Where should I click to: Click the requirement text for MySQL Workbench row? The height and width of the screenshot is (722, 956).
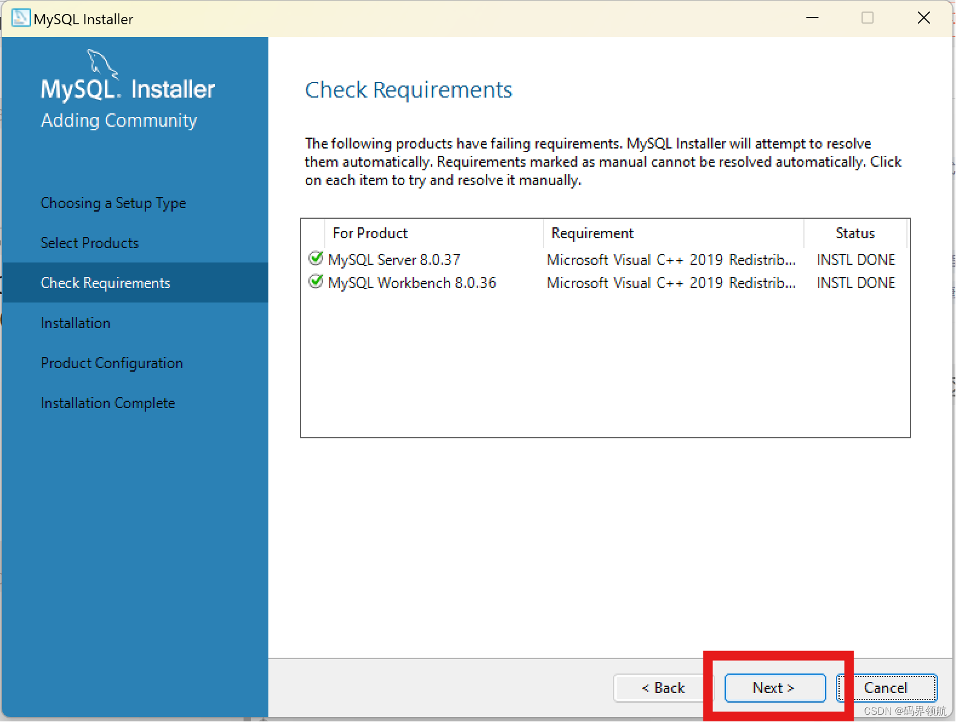[671, 283]
